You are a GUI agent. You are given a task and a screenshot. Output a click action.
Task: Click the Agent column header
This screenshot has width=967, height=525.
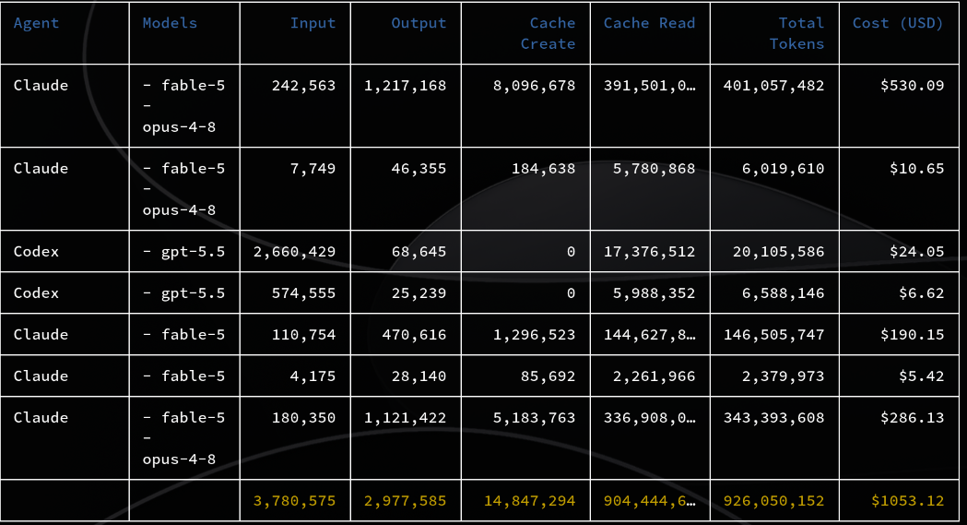point(36,23)
